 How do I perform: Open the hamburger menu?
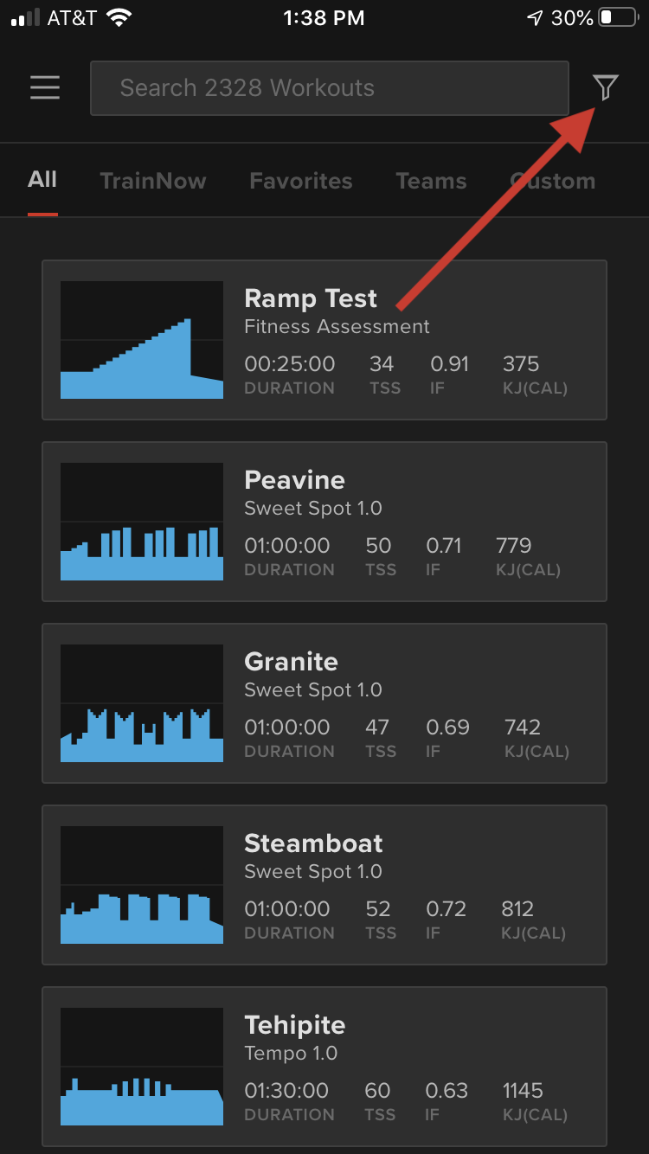pyautogui.click(x=45, y=87)
